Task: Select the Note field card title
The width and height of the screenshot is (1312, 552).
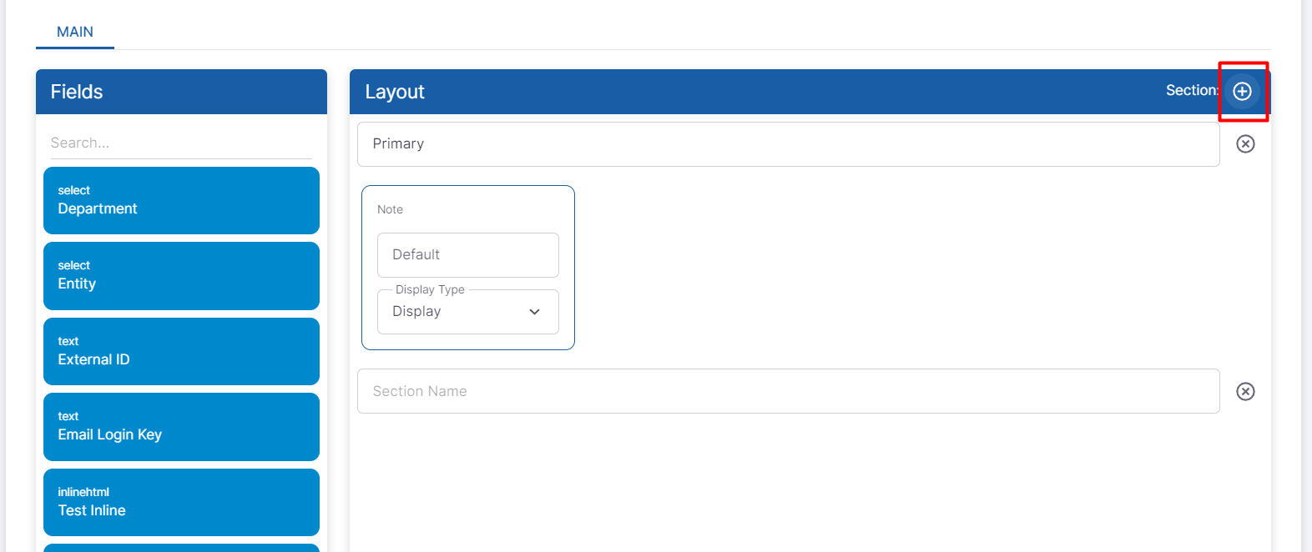Action: pyautogui.click(x=390, y=209)
